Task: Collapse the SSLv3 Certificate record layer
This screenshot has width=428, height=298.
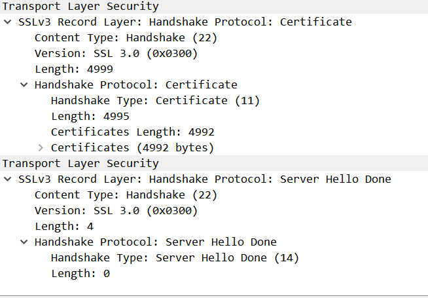Action: point(7,22)
